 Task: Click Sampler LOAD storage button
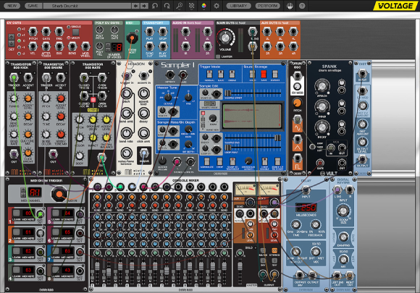(x=252, y=74)
